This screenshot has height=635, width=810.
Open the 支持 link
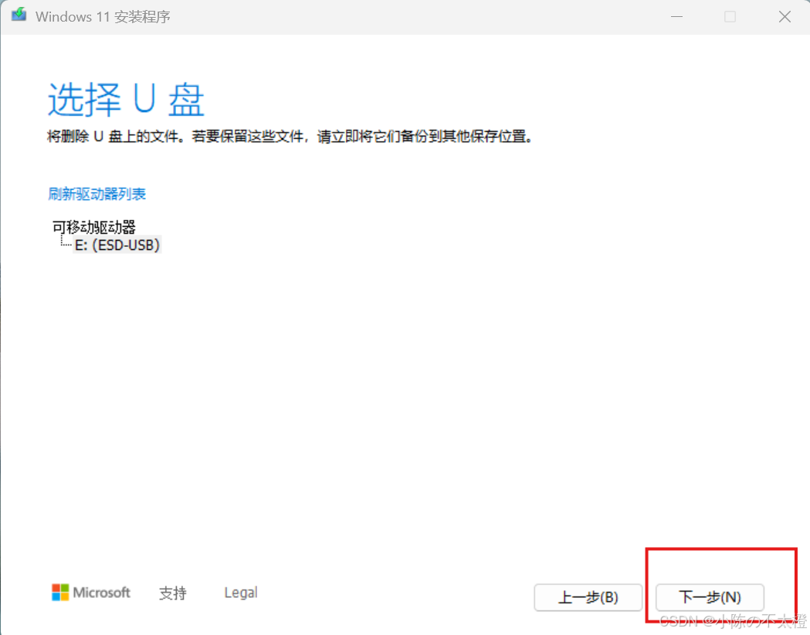coord(172,593)
